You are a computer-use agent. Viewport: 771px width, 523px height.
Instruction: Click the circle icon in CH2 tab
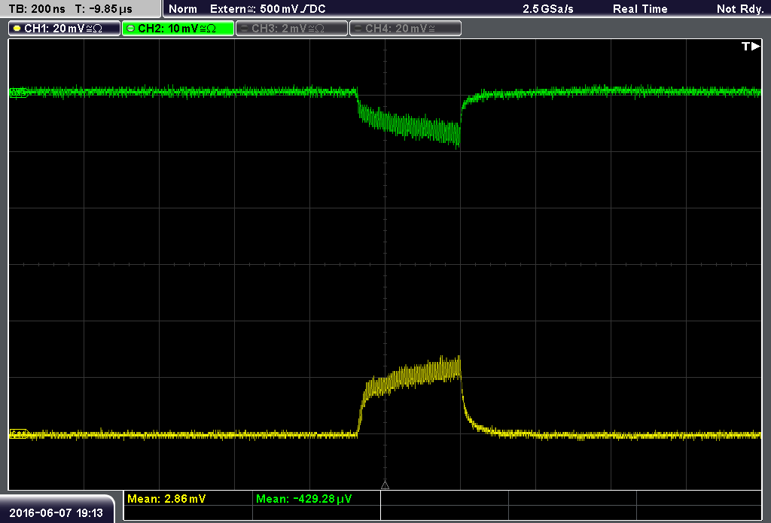pos(131,29)
